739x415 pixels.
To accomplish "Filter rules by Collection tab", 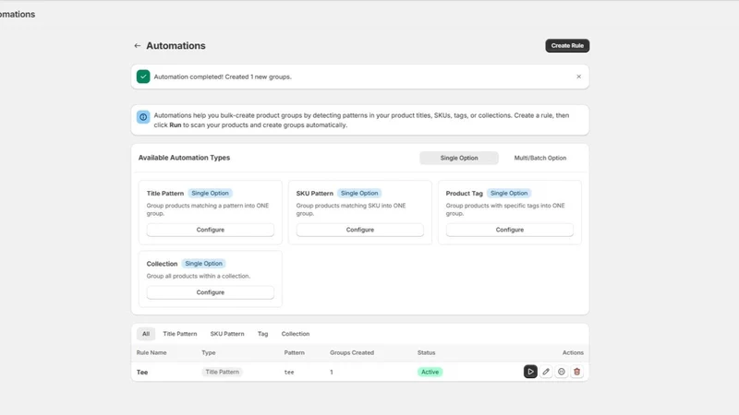I will (x=296, y=334).
